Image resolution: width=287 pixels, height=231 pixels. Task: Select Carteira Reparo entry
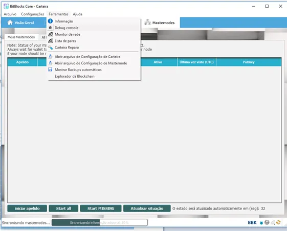tap(94, 48)
